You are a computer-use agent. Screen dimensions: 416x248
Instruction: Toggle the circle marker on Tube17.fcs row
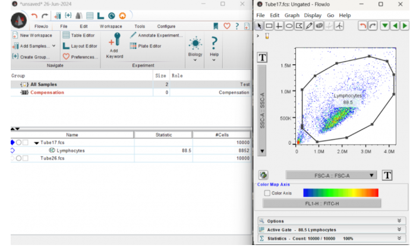pyautogui.click(x=18, y=143)
